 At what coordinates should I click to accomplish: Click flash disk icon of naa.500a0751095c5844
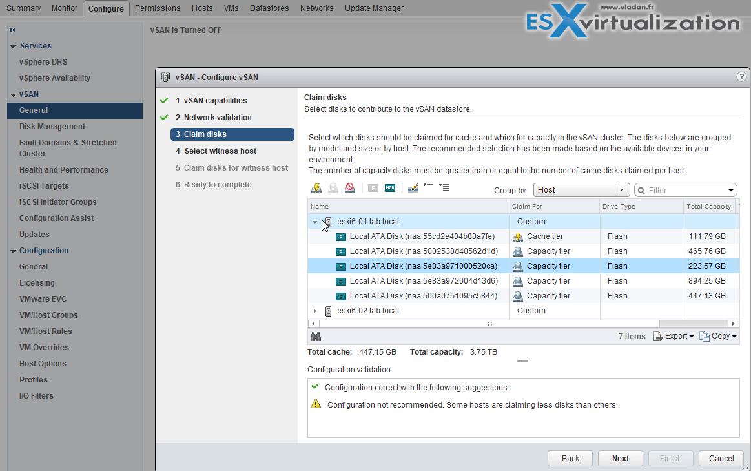point(341,296)
